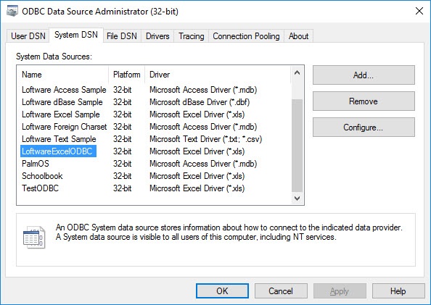Click the Configure... button
The image size is (431, 305).
[364, 127]
